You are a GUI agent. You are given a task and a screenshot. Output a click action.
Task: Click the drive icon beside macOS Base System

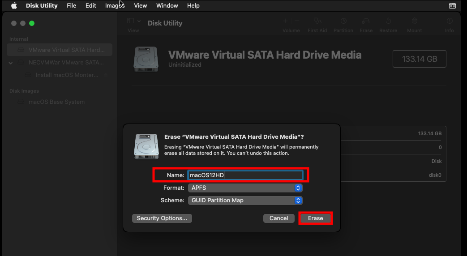pos(21,102)
